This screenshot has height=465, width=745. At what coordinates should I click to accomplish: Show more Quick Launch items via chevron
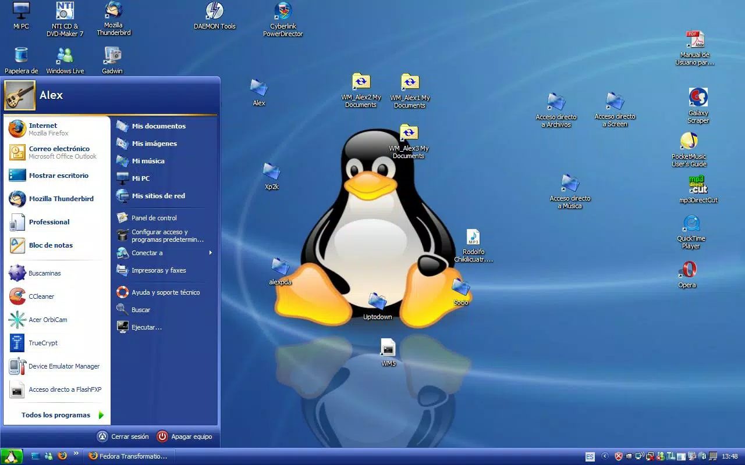pos(76,454)
